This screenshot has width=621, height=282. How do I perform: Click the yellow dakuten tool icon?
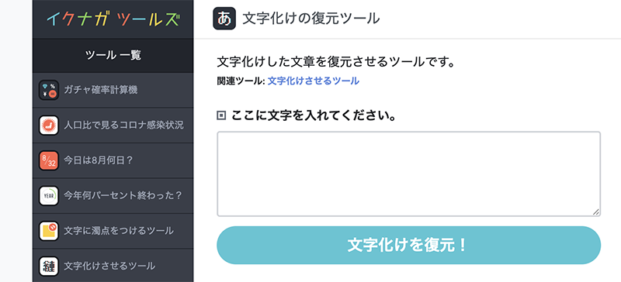point(49,231)
